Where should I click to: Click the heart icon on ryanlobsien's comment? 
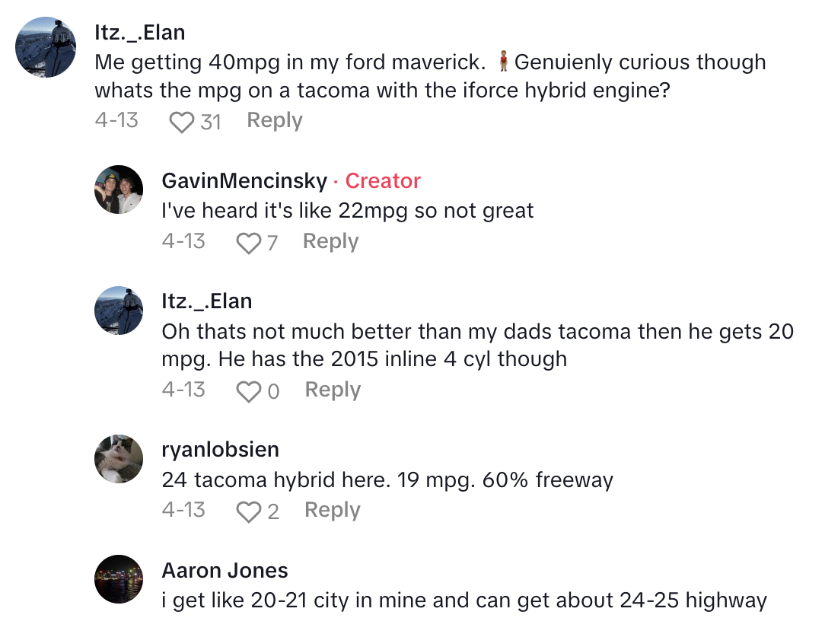[249, 510]
